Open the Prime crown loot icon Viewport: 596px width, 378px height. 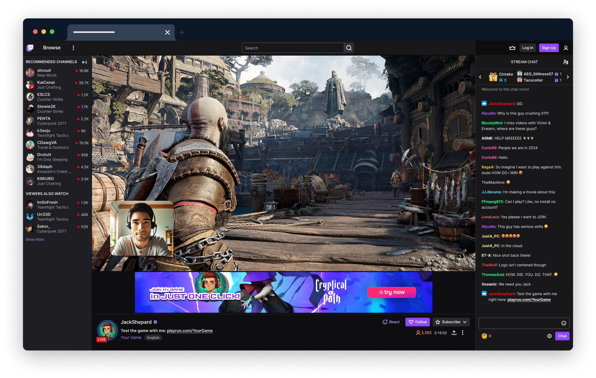click(x=512, y=48)
